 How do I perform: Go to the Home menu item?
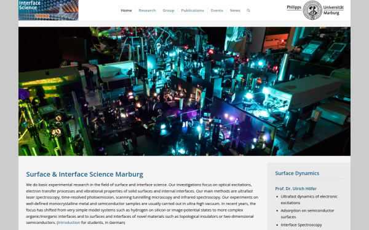(126, 10)
